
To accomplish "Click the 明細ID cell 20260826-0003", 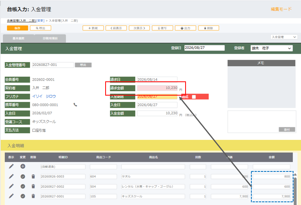I will point(63,177).
